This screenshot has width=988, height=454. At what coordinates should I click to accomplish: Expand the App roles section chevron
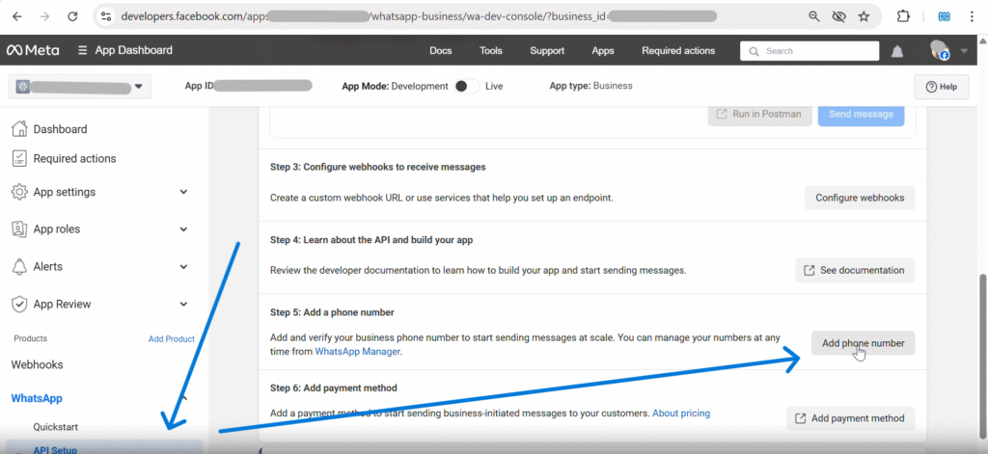tap(183, 229)
